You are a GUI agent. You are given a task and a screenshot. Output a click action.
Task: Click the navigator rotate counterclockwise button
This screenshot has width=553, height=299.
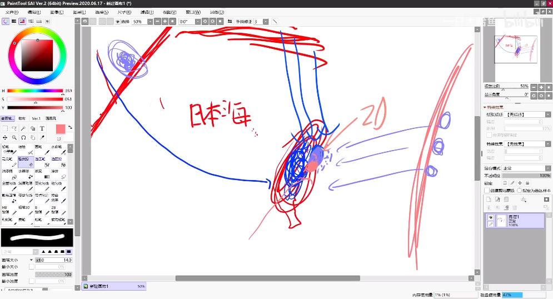[x=534, y=96]
